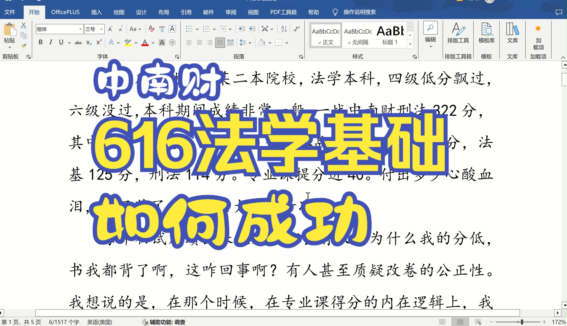Screen dimensions: 567x326
Task: Expand the bullets list dropdown arrow
Action: tap(197, 29)
